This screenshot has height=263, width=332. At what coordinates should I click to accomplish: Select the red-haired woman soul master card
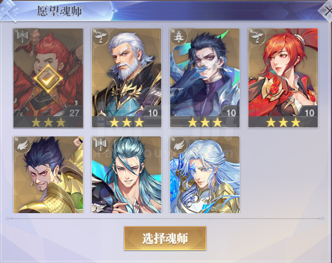point(283,78)
